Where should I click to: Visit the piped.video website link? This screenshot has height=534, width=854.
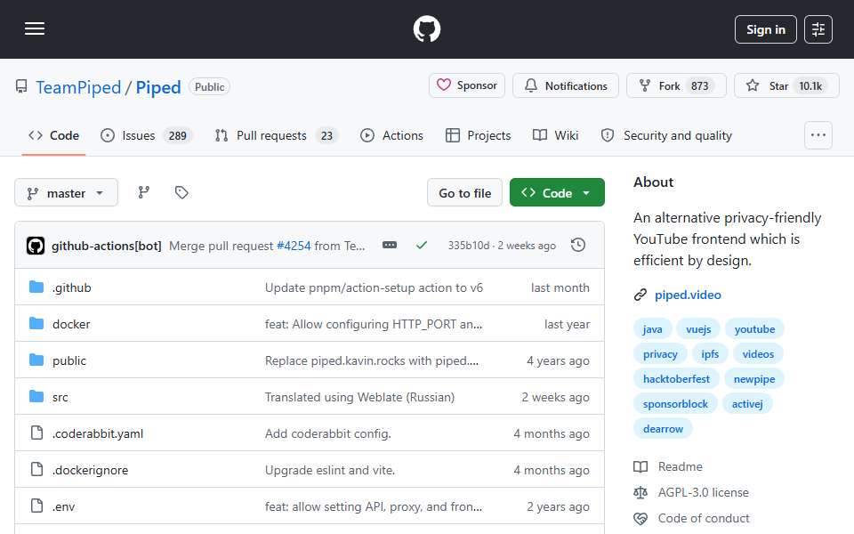(x=688, y=295)
